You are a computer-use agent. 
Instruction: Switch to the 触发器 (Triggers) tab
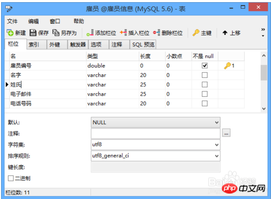(78, 45)
